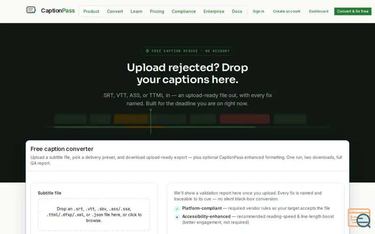Click the red caption block in timeline

245,119
